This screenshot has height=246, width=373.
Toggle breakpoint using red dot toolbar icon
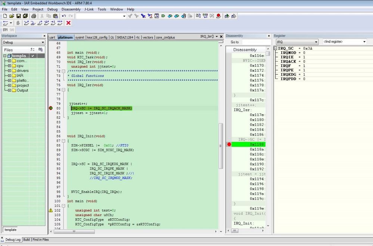click(x=219, y=16)
